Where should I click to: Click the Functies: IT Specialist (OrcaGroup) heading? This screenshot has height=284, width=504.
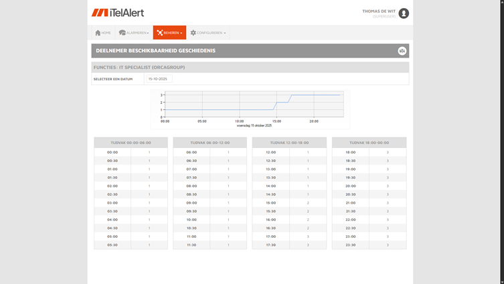139,67
